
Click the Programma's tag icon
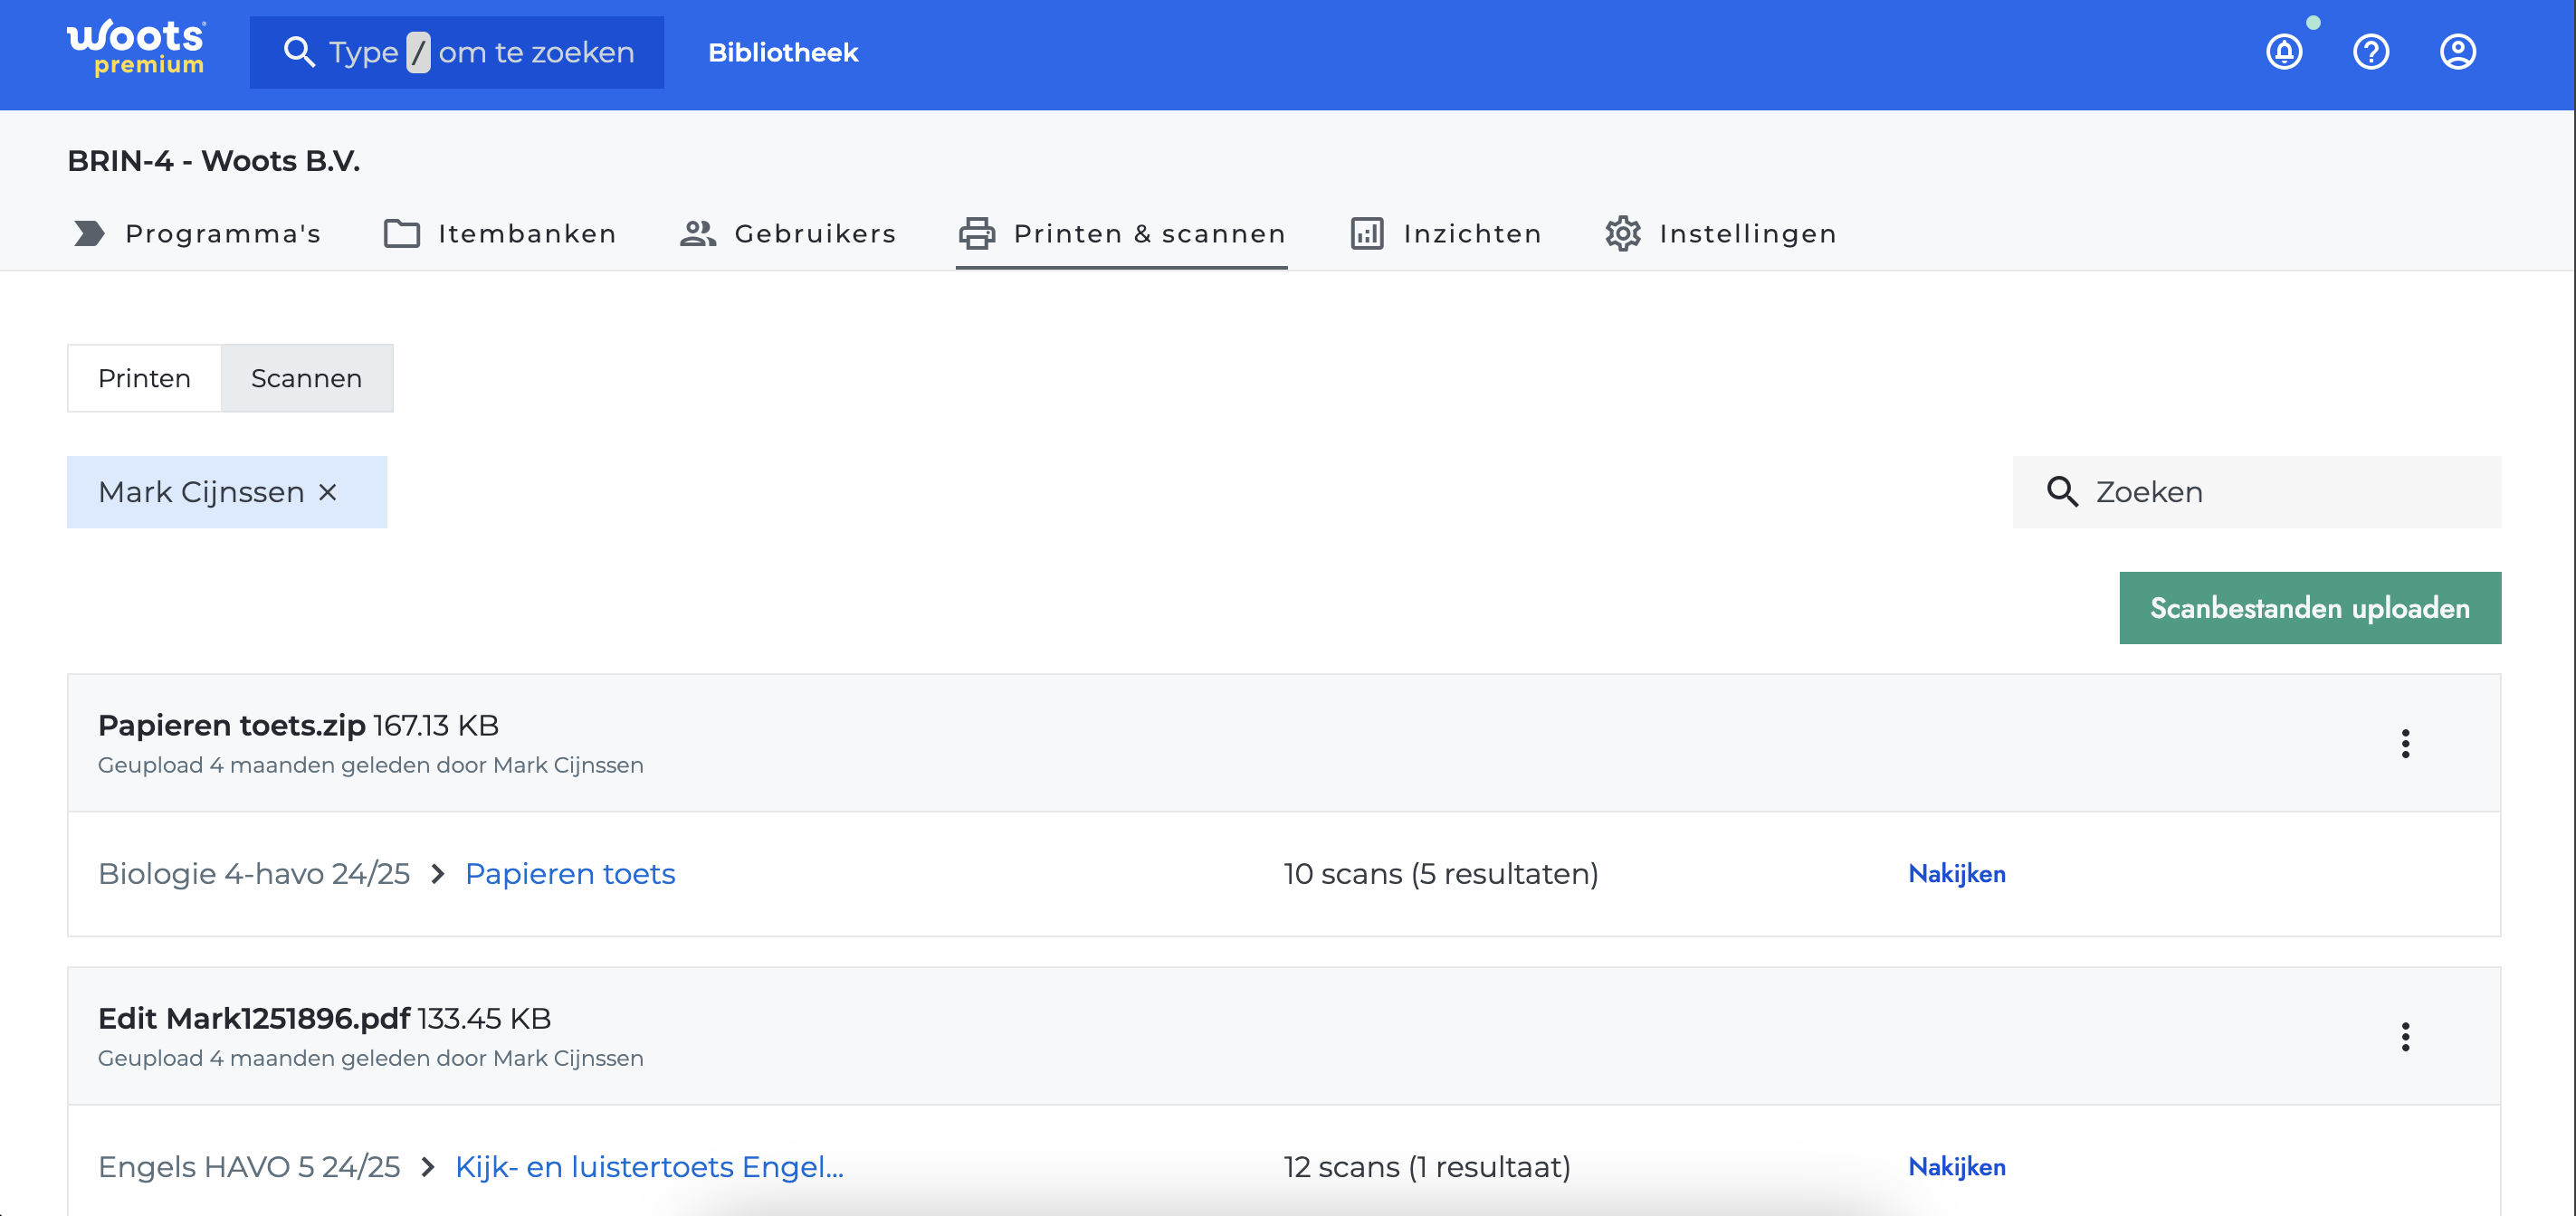[x=89, y=234]
